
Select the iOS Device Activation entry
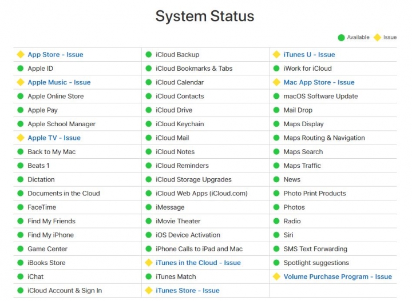(x=188, y=235)
